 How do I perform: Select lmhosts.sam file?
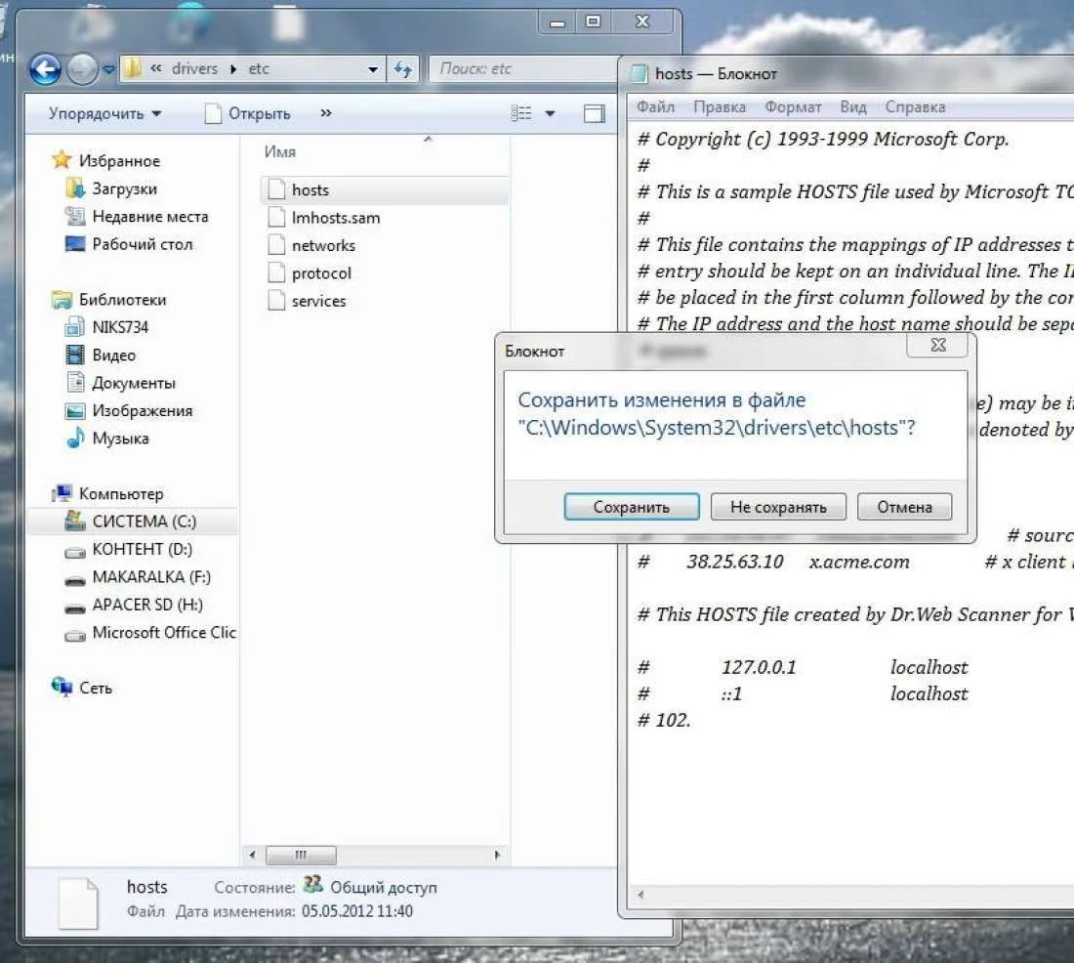pos(336,218)
